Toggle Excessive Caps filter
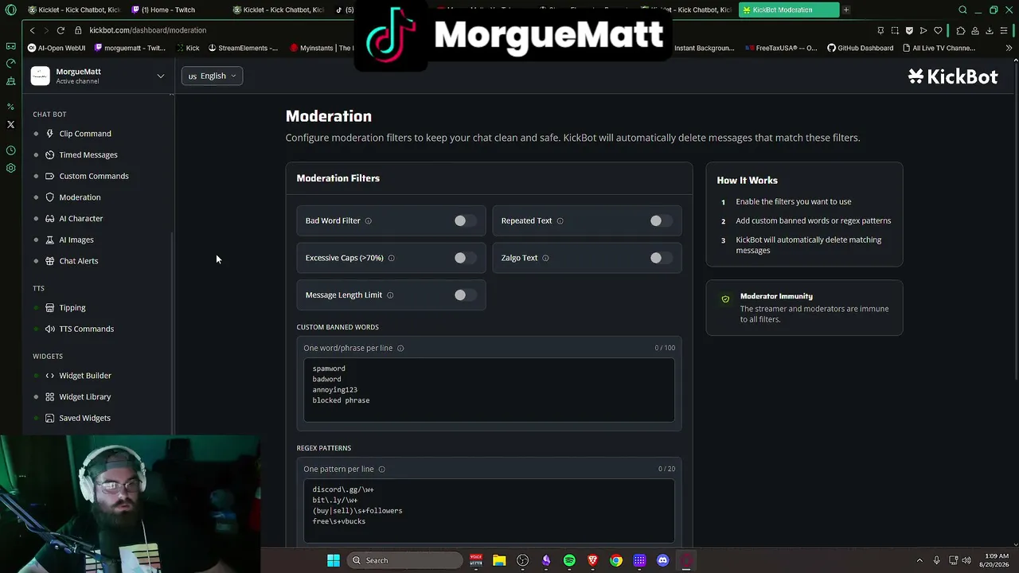The height and width of the screenshot is (573, 1019). (x=465, y=258)
